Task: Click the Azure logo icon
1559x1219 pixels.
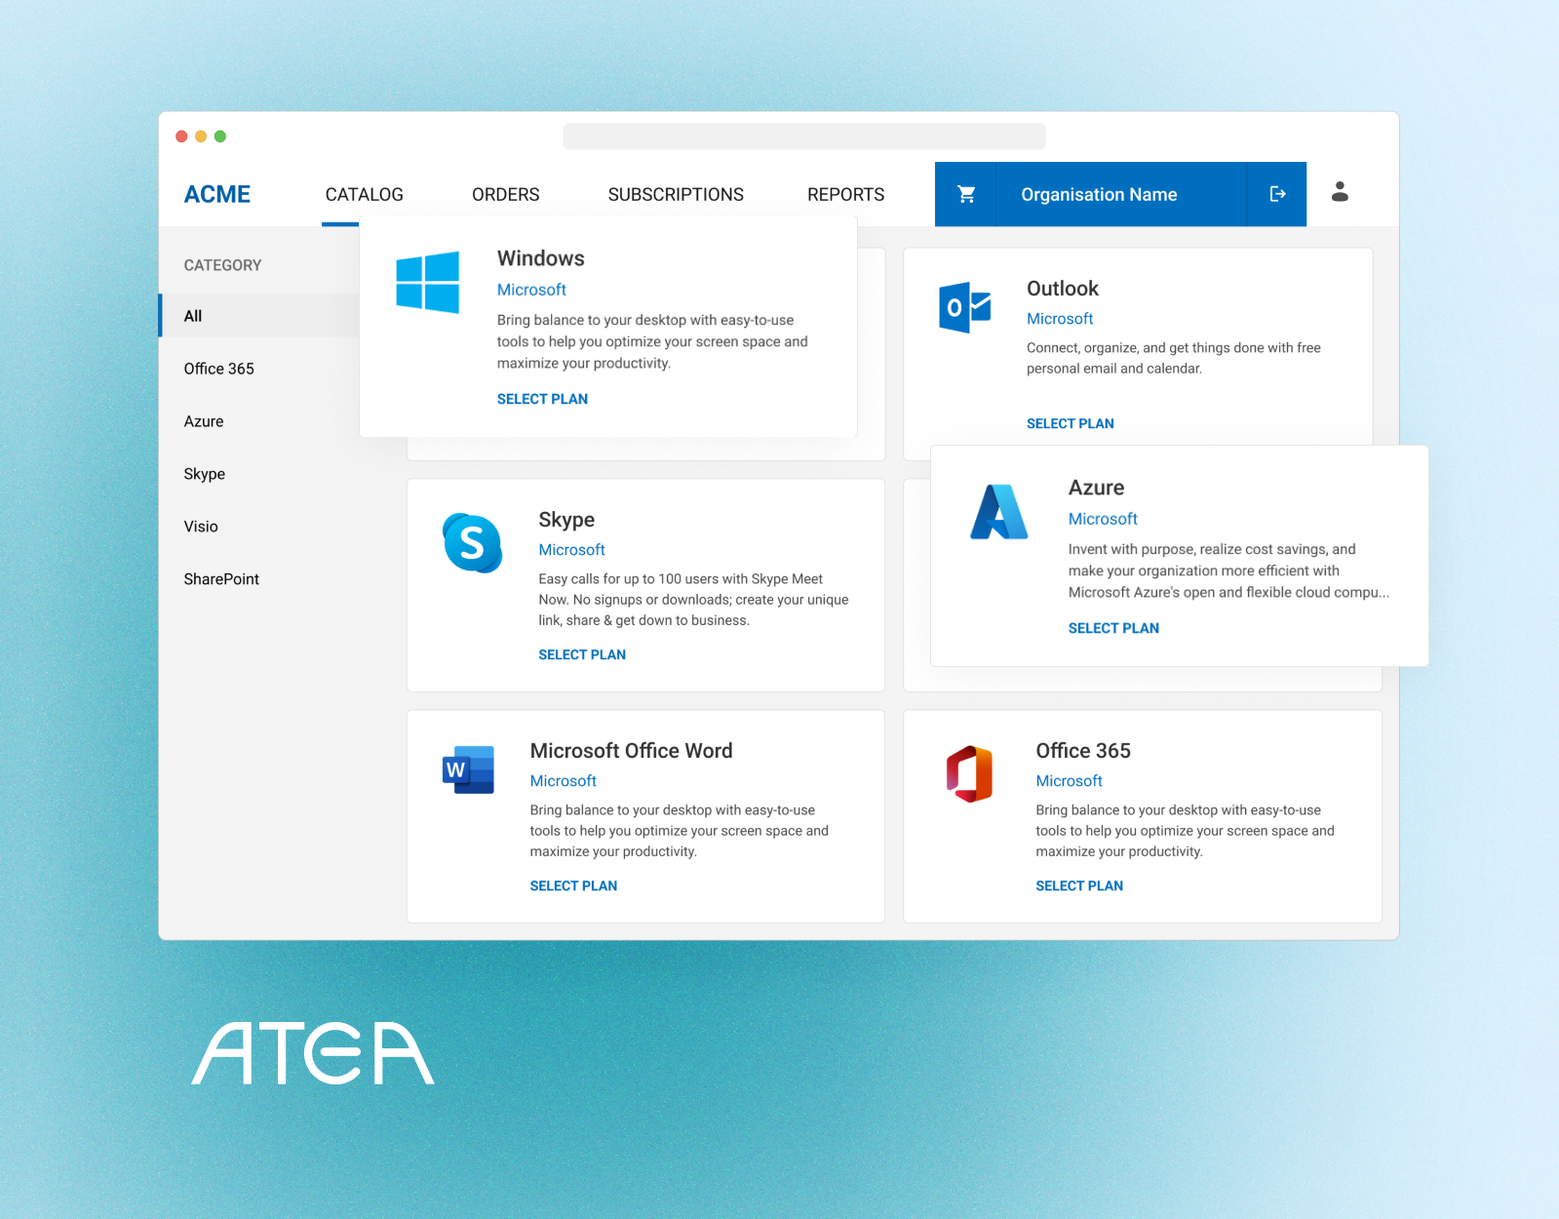Action: 999,512
